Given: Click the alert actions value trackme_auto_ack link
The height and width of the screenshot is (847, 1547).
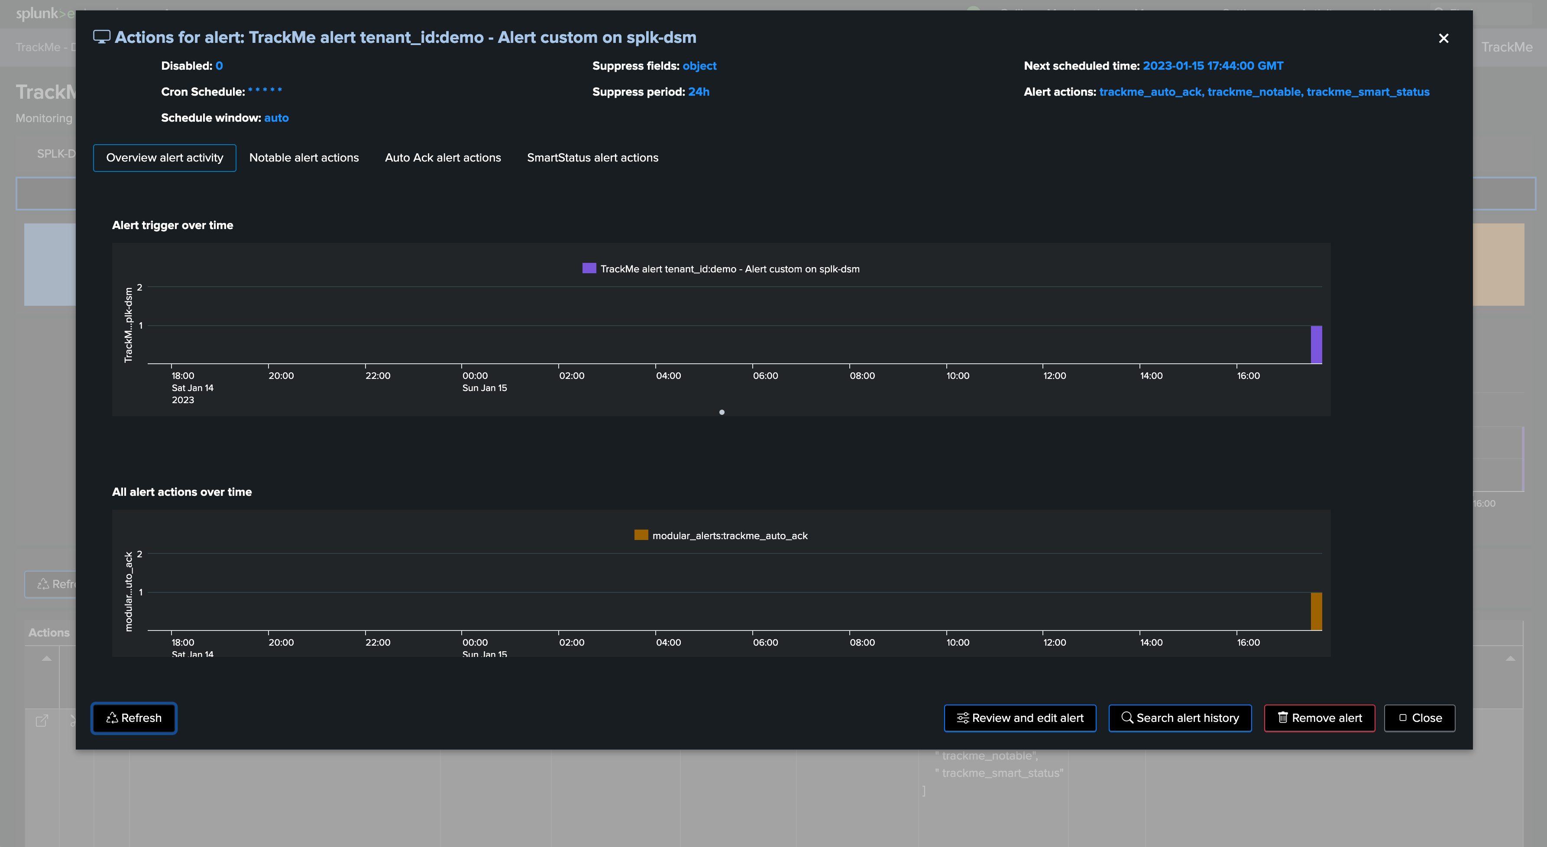Looking at the screenshot, I should coord(1150,92).
